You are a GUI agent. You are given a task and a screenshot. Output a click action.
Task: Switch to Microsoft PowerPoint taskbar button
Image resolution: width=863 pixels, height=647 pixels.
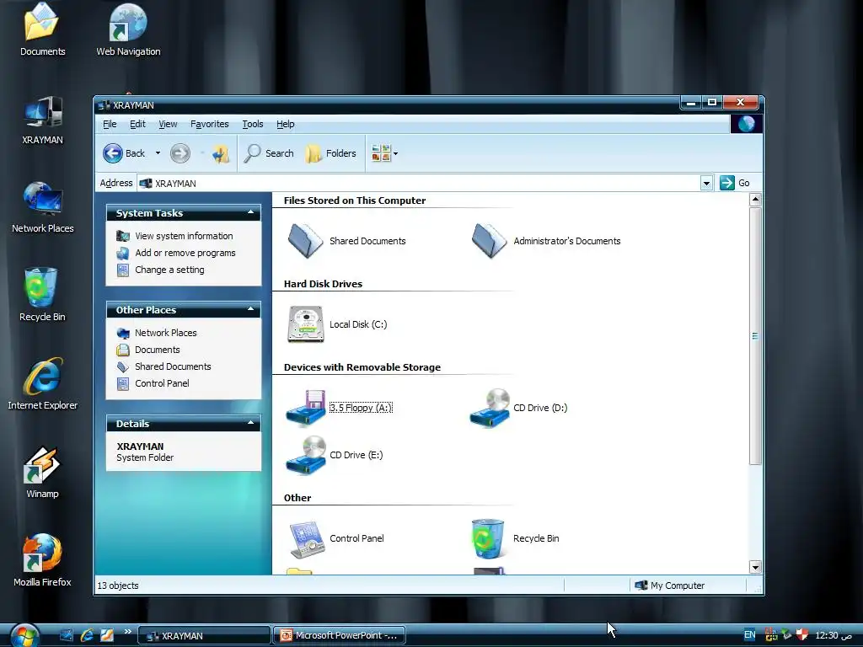[x=340, y=635]
